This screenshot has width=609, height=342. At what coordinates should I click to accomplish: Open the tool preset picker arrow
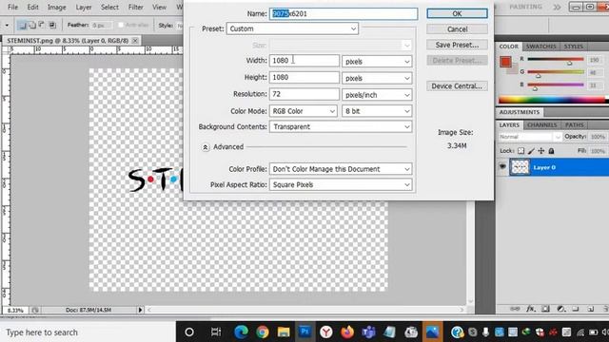(x=7, y=26)
